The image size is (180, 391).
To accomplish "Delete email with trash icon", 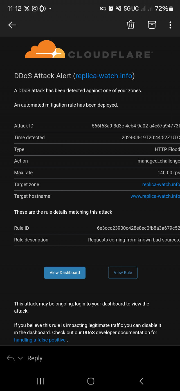I will pyautogui.click(x=131, y=25).
